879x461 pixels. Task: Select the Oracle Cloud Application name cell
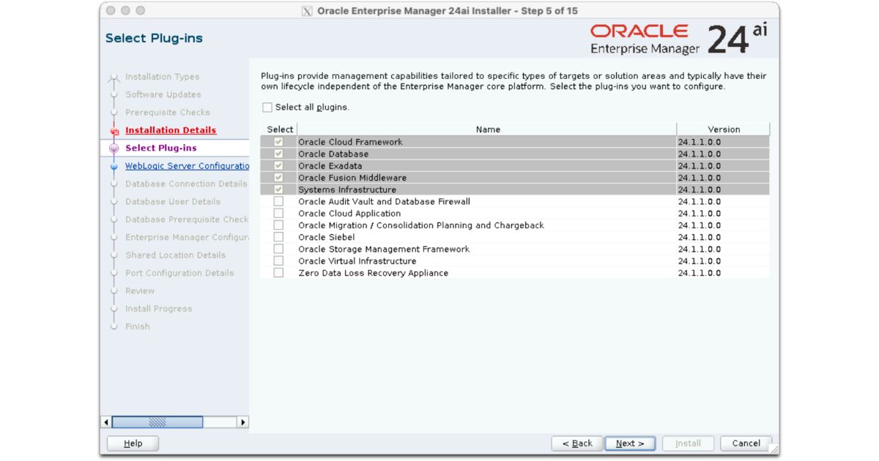tap(487, 214)
